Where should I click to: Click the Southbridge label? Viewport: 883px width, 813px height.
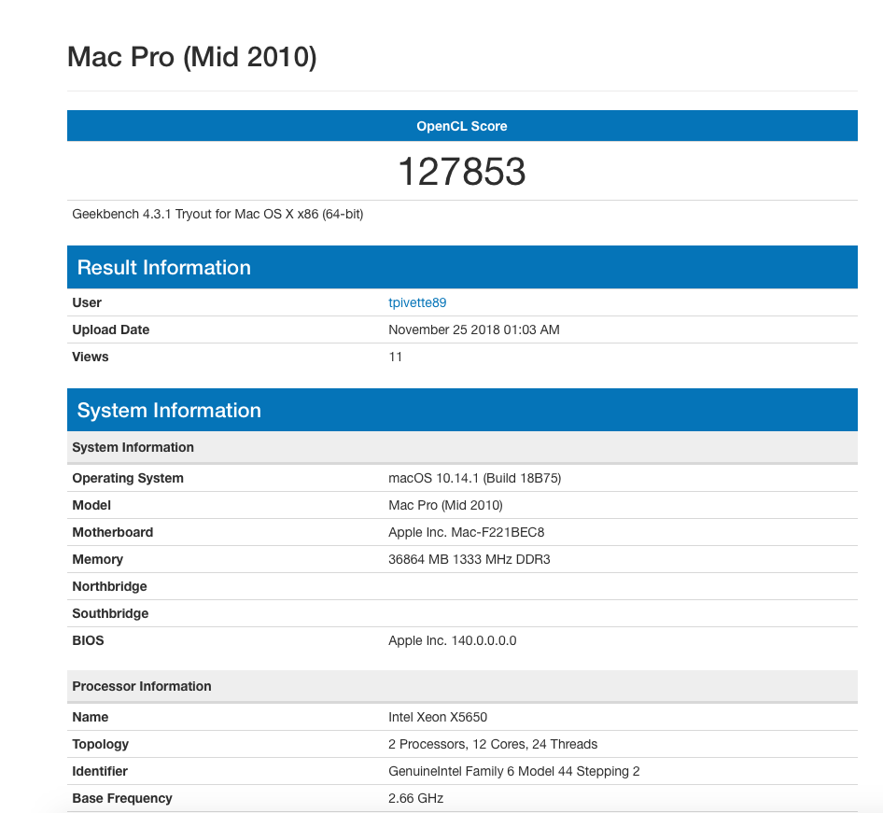tap(110, 613)
